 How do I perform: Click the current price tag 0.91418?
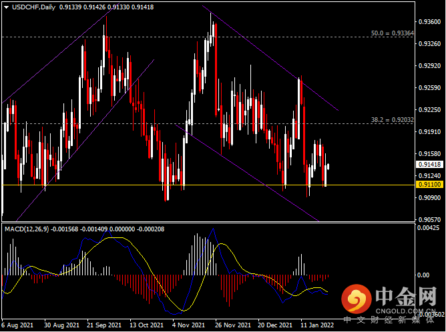[x=429, y=164]
